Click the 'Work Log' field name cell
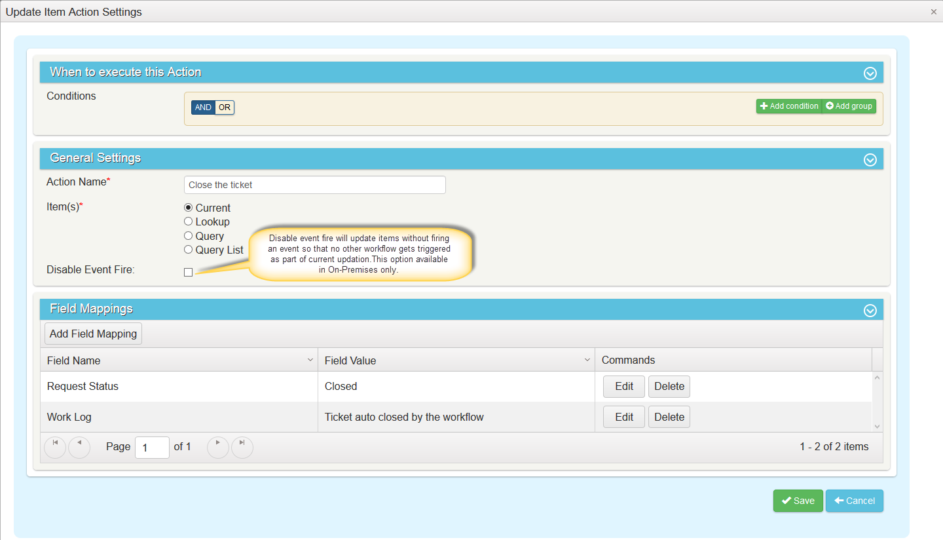Screen dimensions: 943x540 [179, 417]
